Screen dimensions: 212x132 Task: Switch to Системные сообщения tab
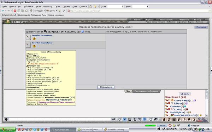click(146, 92)
